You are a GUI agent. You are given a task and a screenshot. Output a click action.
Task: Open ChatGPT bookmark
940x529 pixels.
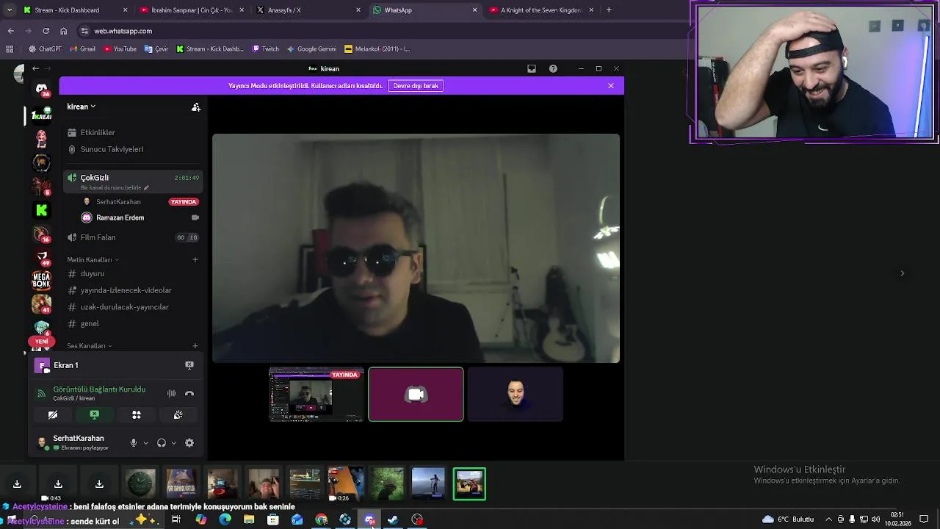click(x=45, y=49)
